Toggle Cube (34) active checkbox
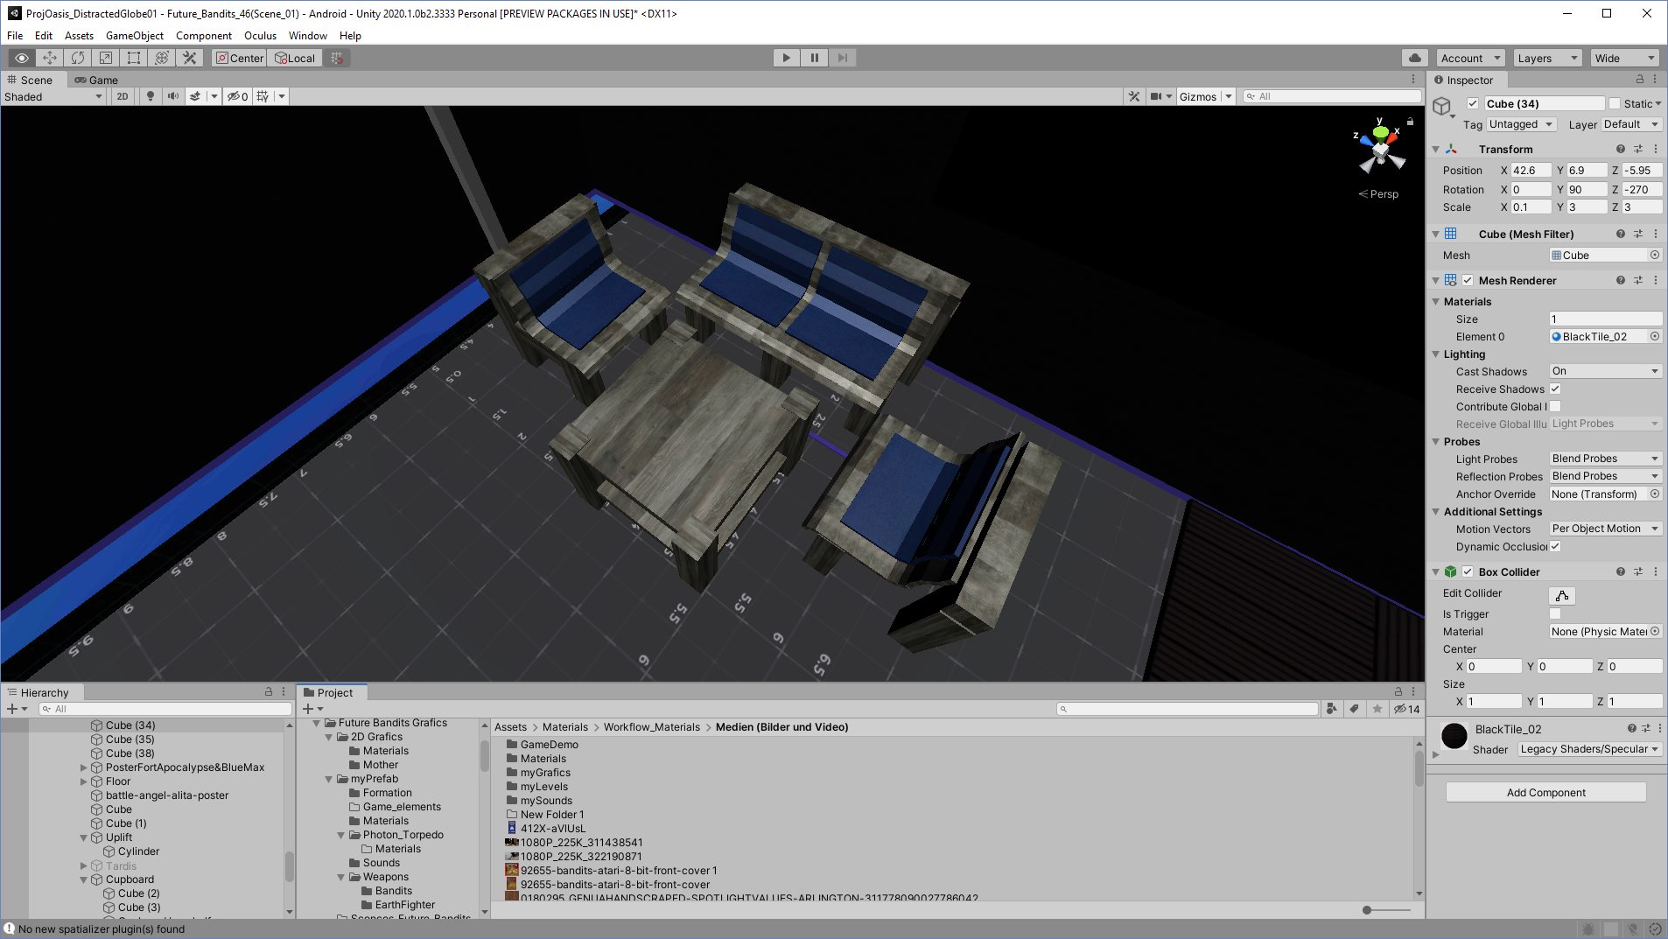The image size is (1668, 939). (1473, 103)
